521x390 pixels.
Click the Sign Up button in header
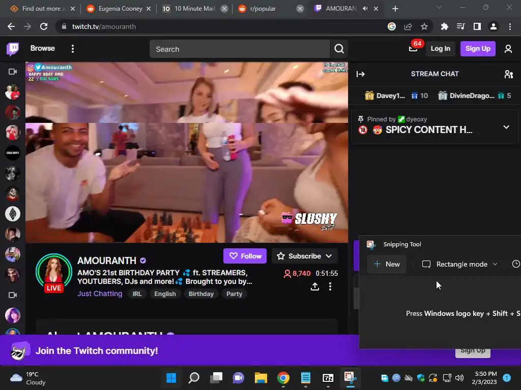tap(477, 49)
